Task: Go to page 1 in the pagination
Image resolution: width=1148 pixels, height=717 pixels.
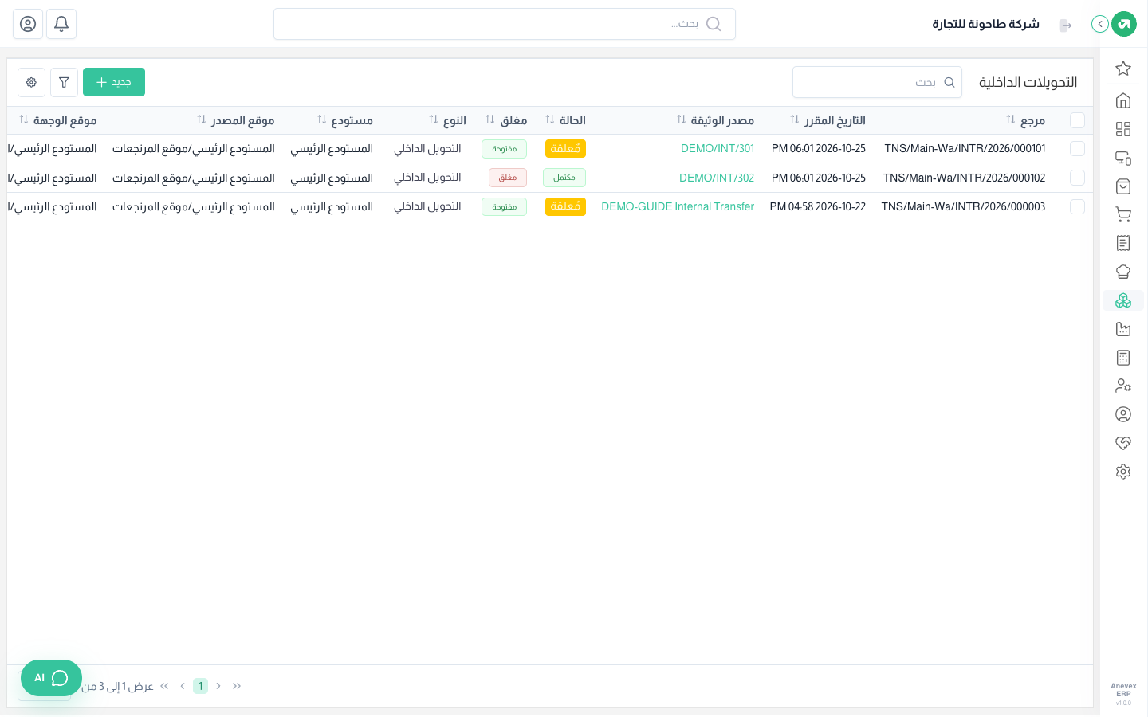Action: coord(200,686)
